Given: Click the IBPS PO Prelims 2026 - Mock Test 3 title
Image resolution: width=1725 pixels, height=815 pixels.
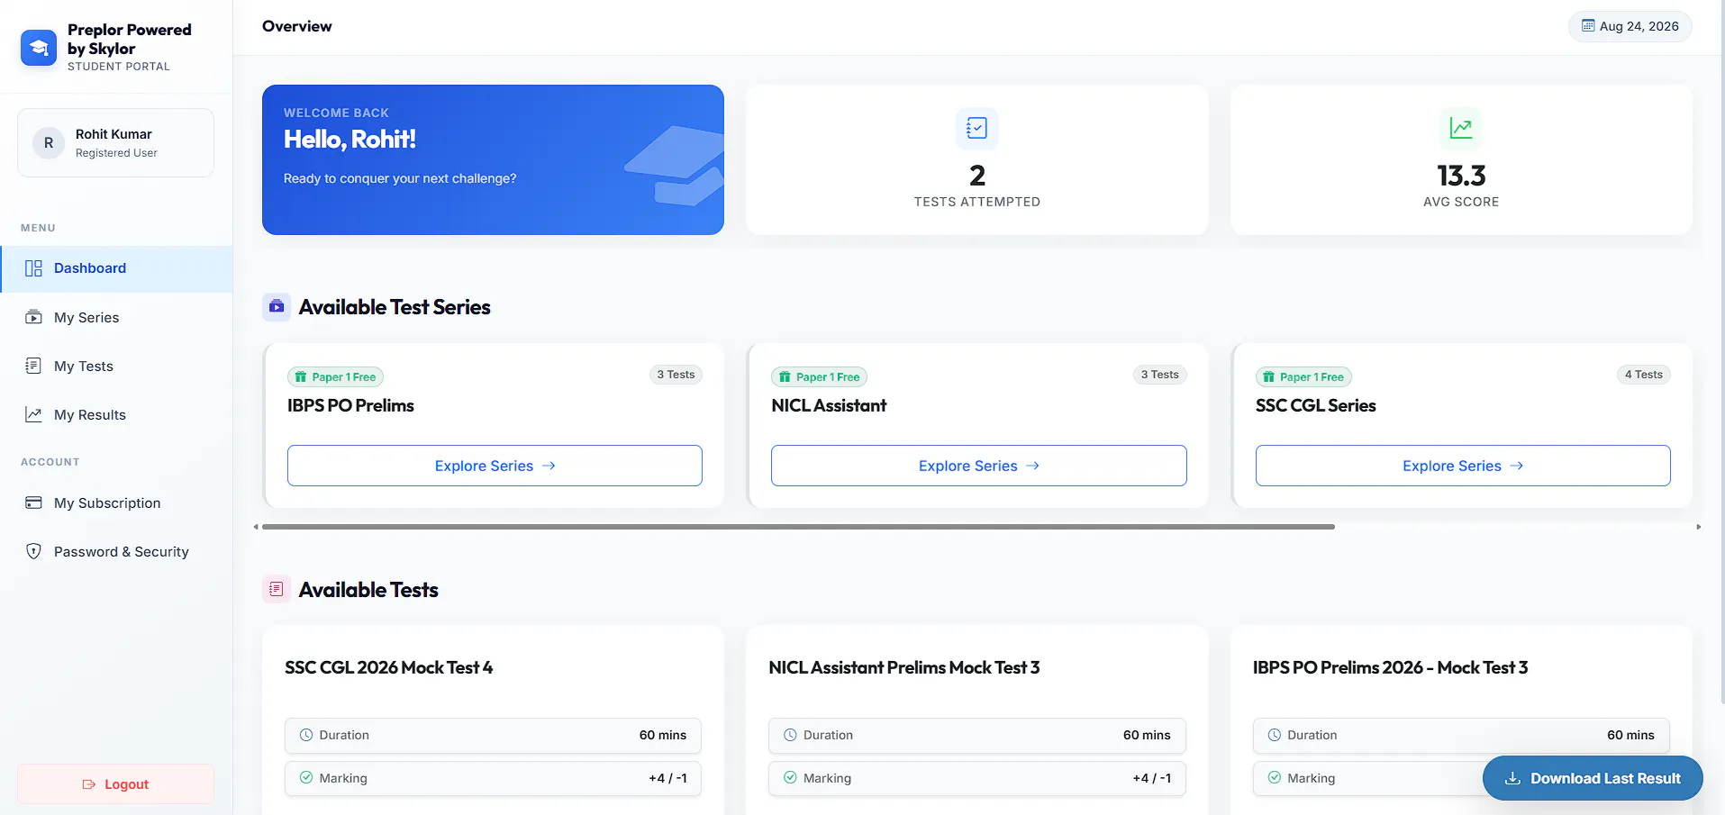Looking at the screenshot, I should [1390, 667].
